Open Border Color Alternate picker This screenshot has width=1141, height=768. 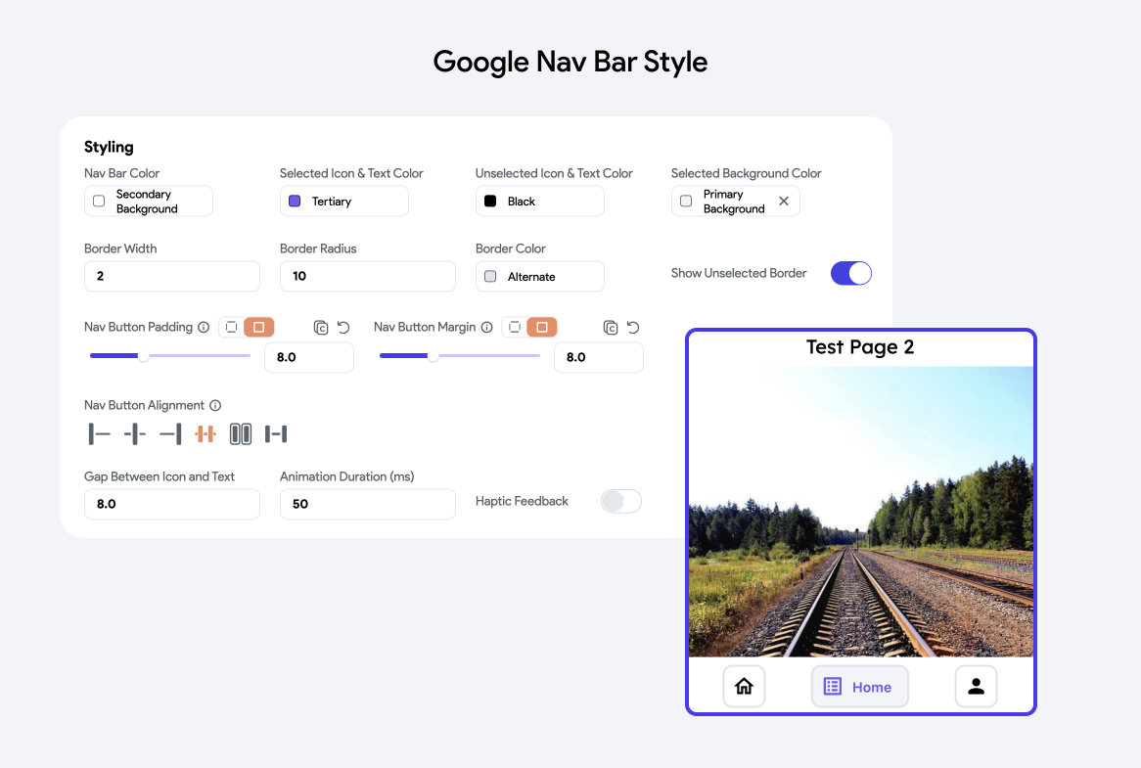click(x=540, y=276)
